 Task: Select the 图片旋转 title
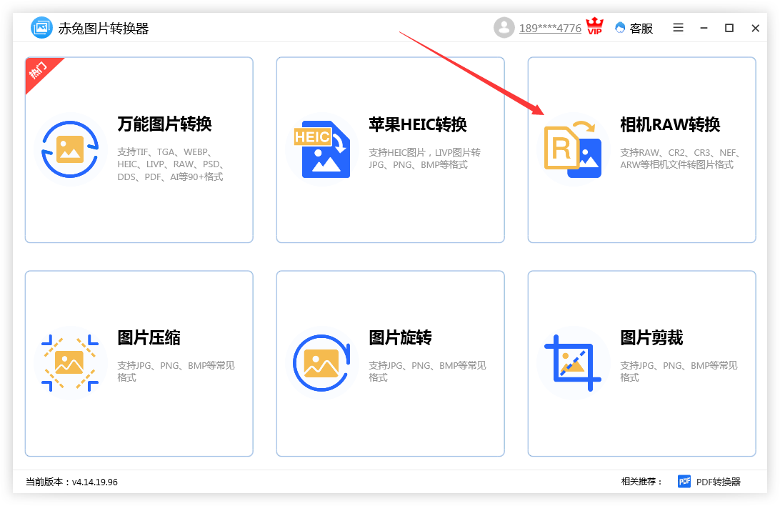tap(400, 337)
